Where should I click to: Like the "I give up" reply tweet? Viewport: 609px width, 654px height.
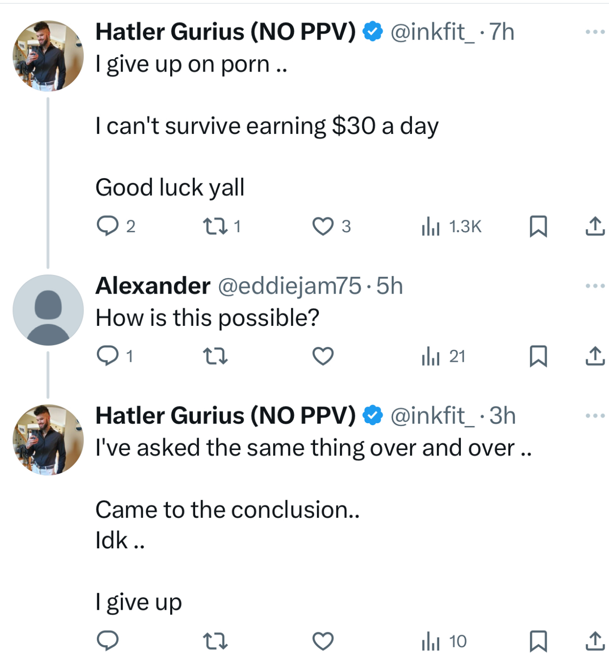(x=323, y=641)
